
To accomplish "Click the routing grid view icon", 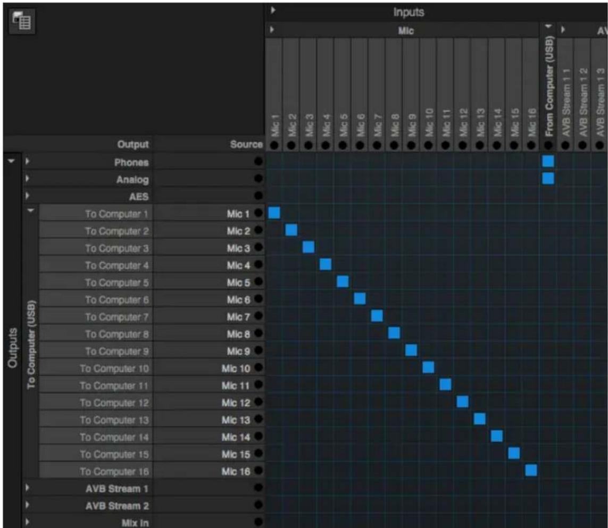I will (x=22, y=21).
